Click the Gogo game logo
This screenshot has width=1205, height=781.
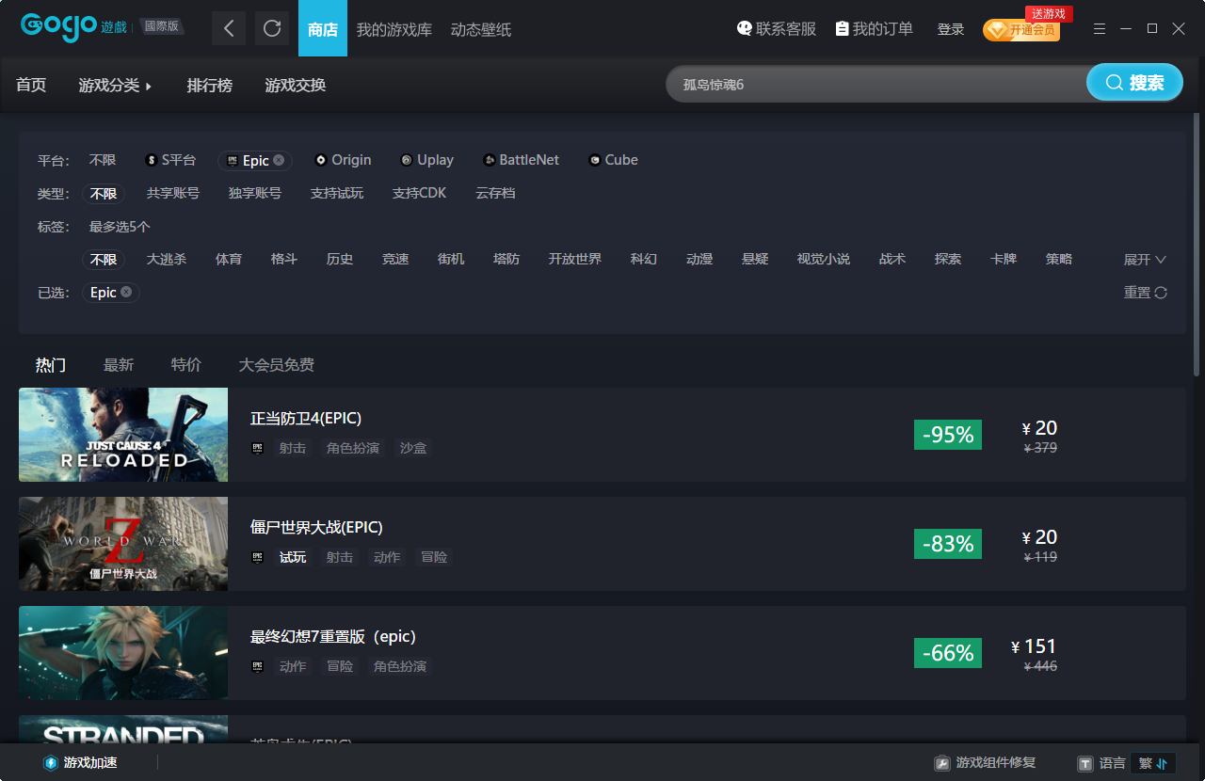pyautogui.click(x=73, y=26)
